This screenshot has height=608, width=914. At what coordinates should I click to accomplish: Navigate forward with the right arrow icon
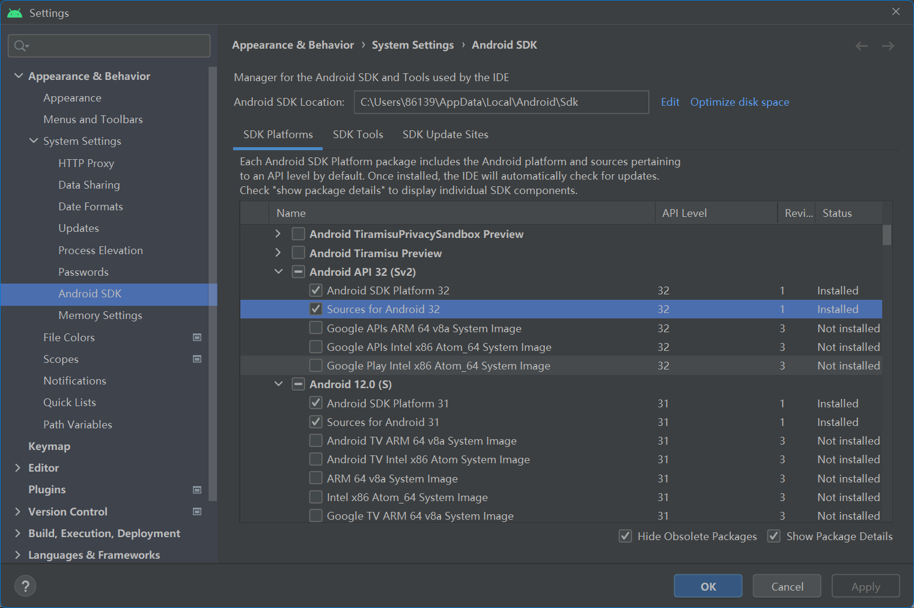click(x=888, y=45)
